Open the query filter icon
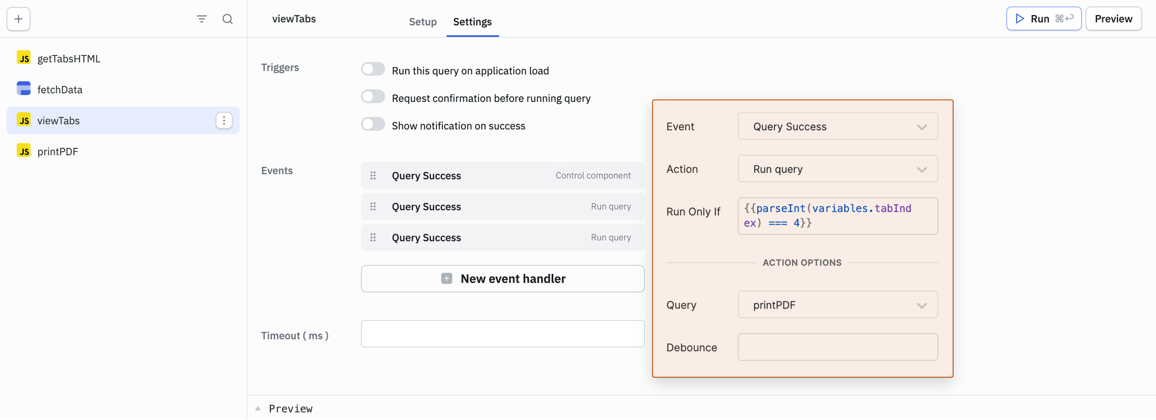This screenshot has height=420, width=1156. click(202, 19)
